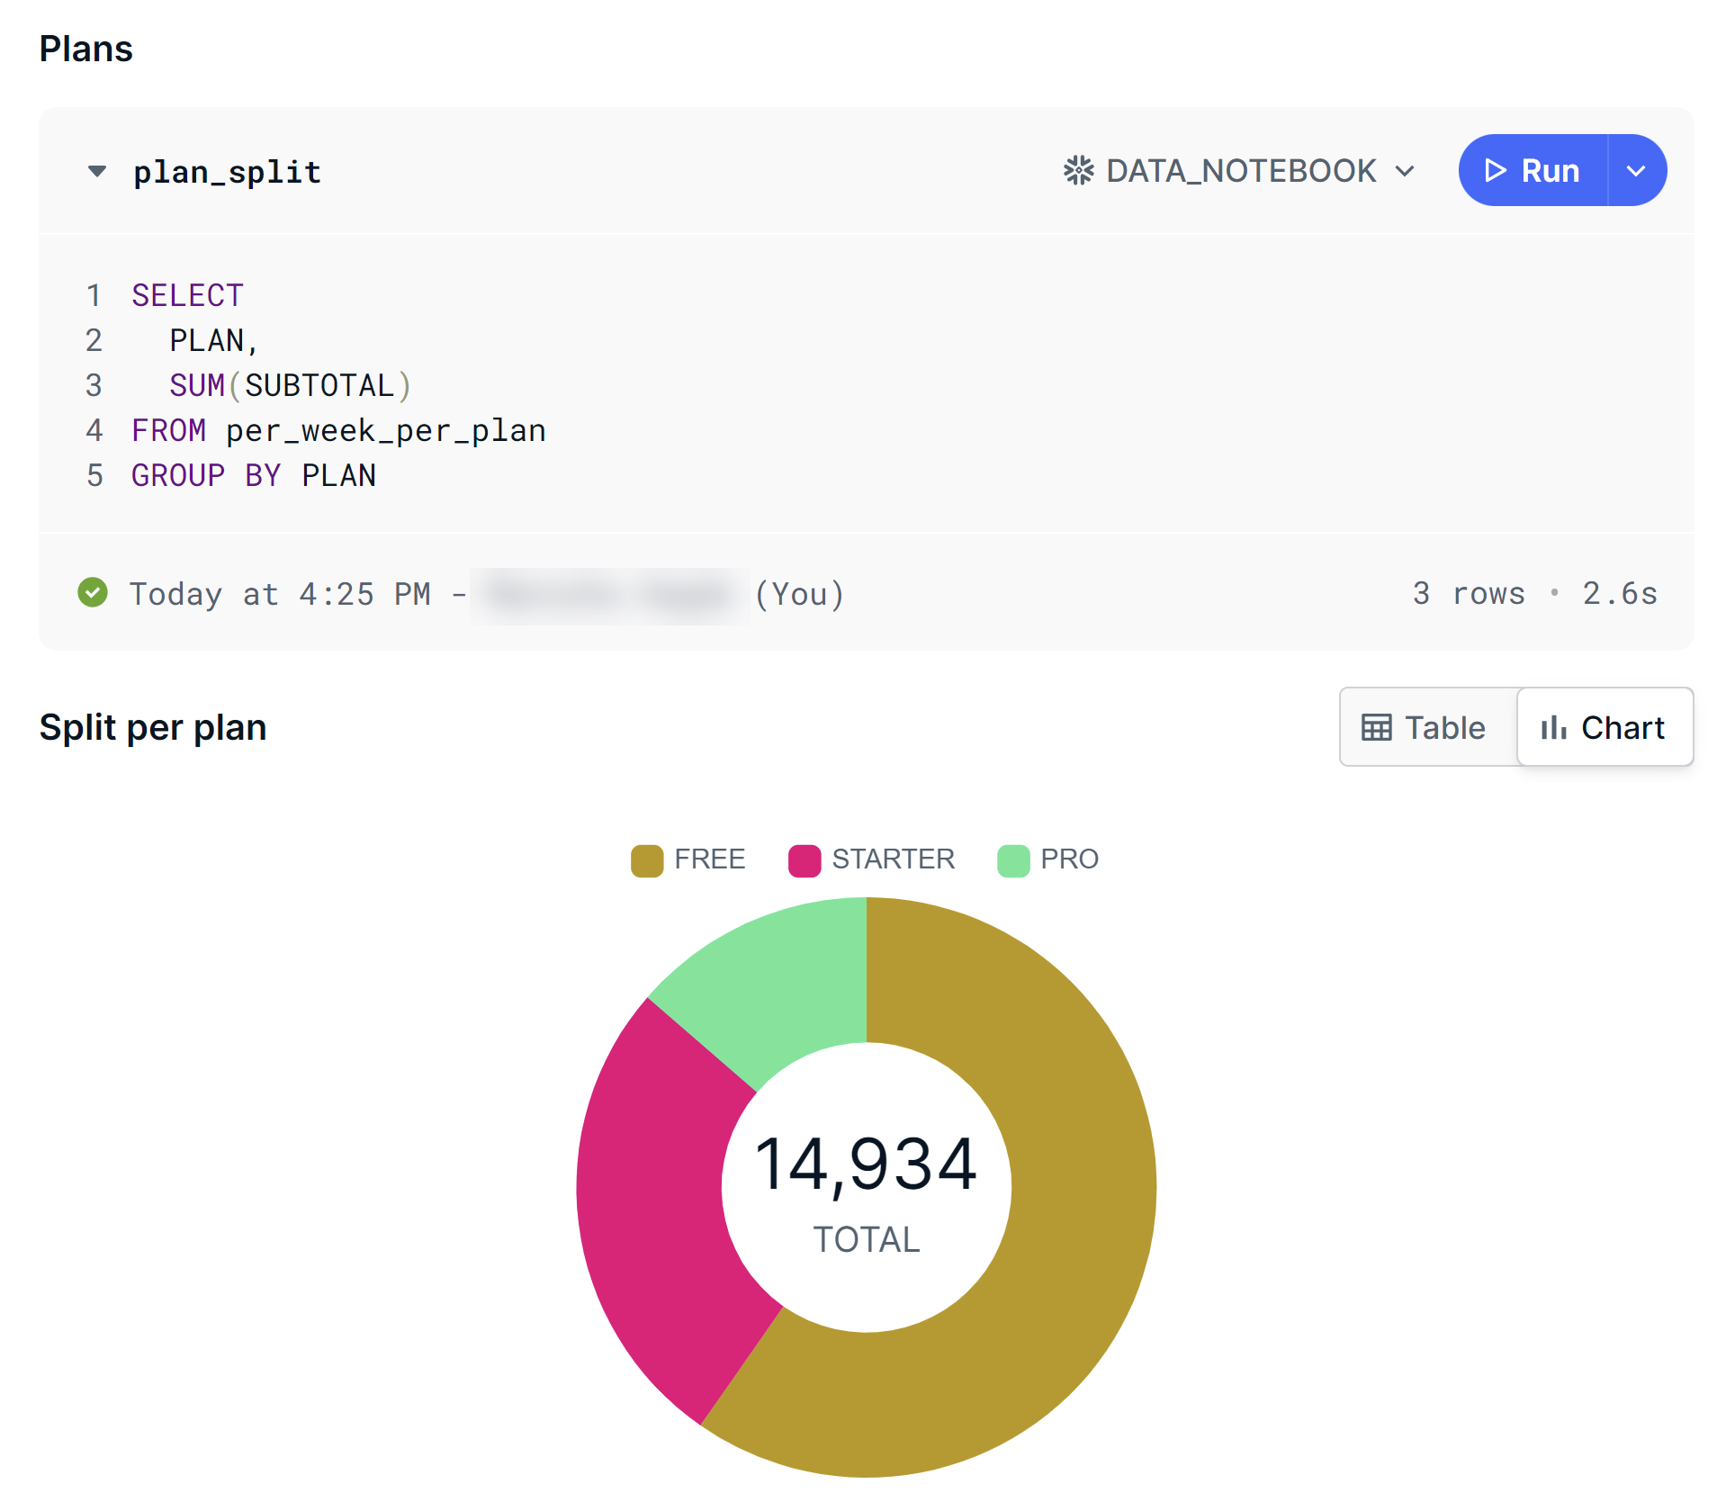This screenshot has height=1493, width=1717.
Task: Switch to the Chart view tab
Action: [x=1605, y=727]
